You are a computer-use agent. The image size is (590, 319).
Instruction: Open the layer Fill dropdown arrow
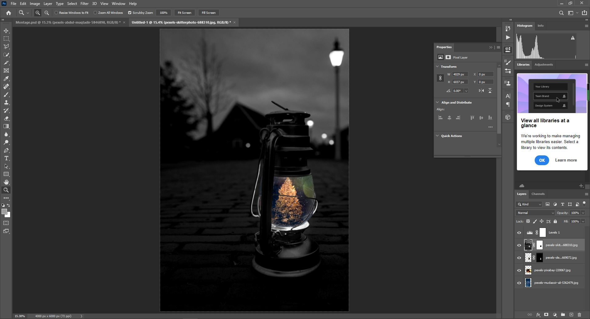point(583,222)
